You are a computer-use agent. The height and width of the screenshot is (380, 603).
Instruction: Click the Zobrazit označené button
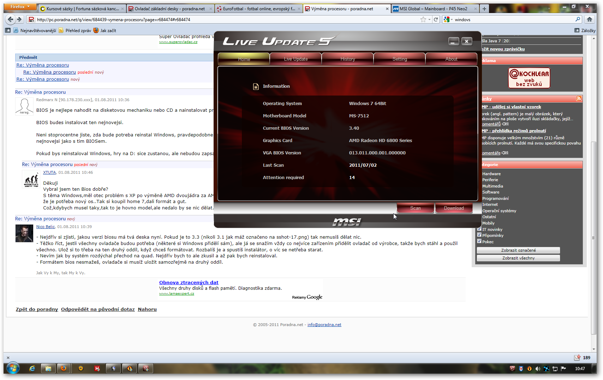(518, 250)
